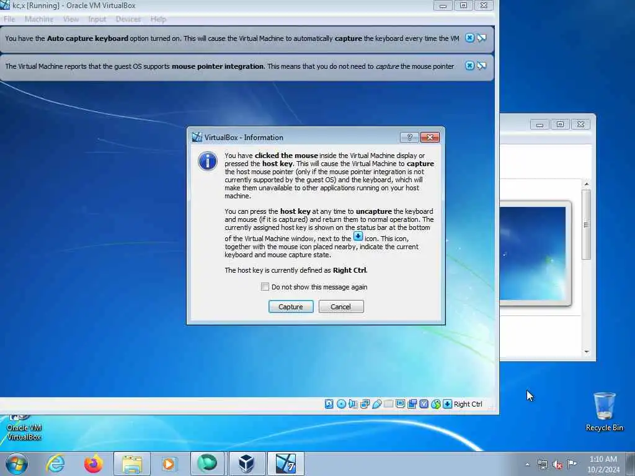Click the Right Ctrl host key label

click(x=468, y=404)
